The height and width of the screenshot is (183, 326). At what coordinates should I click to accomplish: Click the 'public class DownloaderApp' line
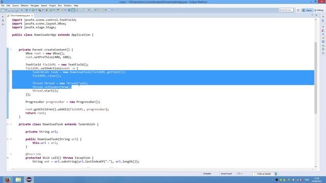click(52, 35)
